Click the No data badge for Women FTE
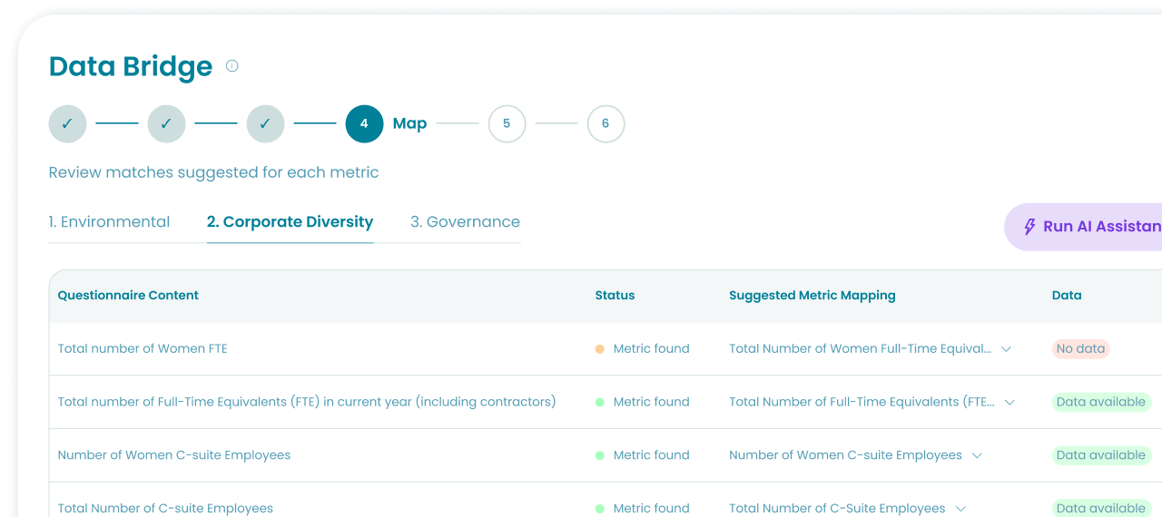This screenshot has width=1162, height=517. click(x=1081, y=348)
